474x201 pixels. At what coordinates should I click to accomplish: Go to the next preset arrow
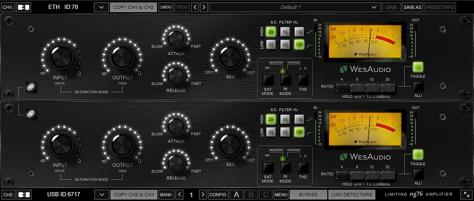tap(204, 7)
